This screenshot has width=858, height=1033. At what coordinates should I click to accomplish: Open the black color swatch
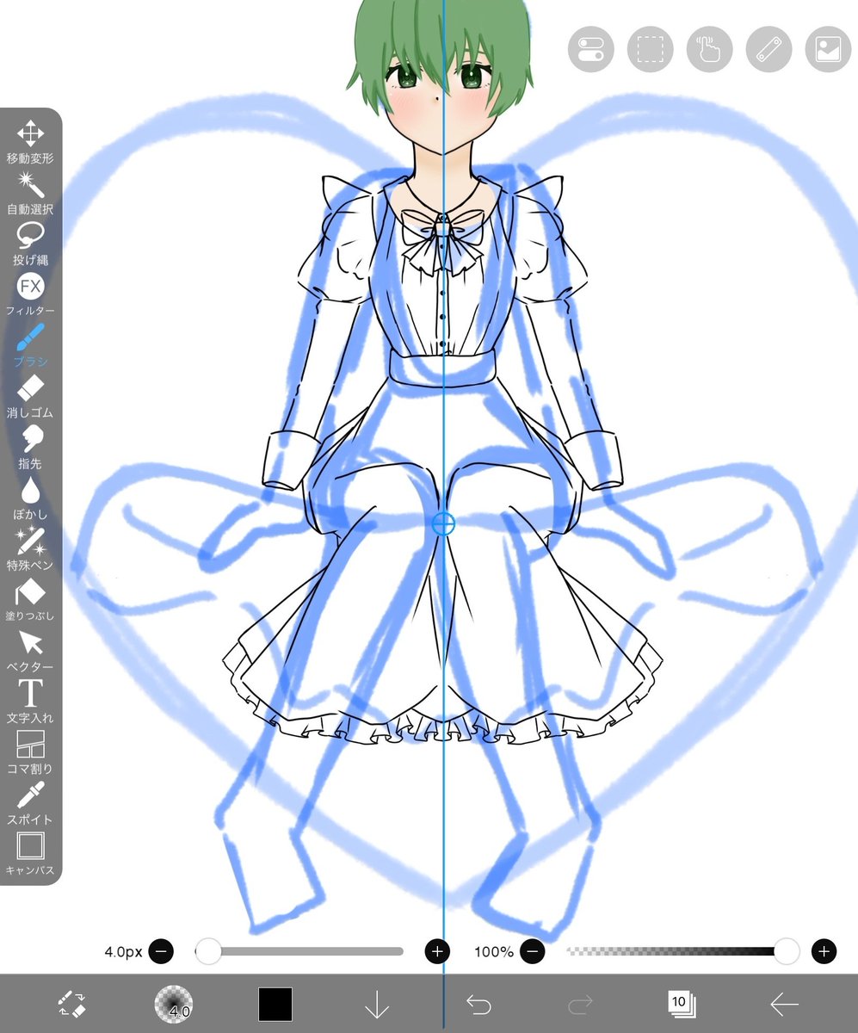[275, 1004]
